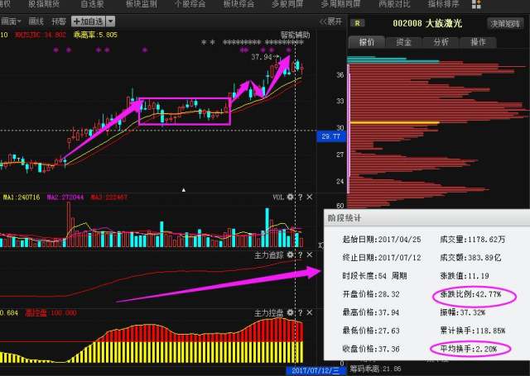The width and height of the screenshot is (530, 376).
Task: Switch to the 分析 tab
Action: click(441, 42)
